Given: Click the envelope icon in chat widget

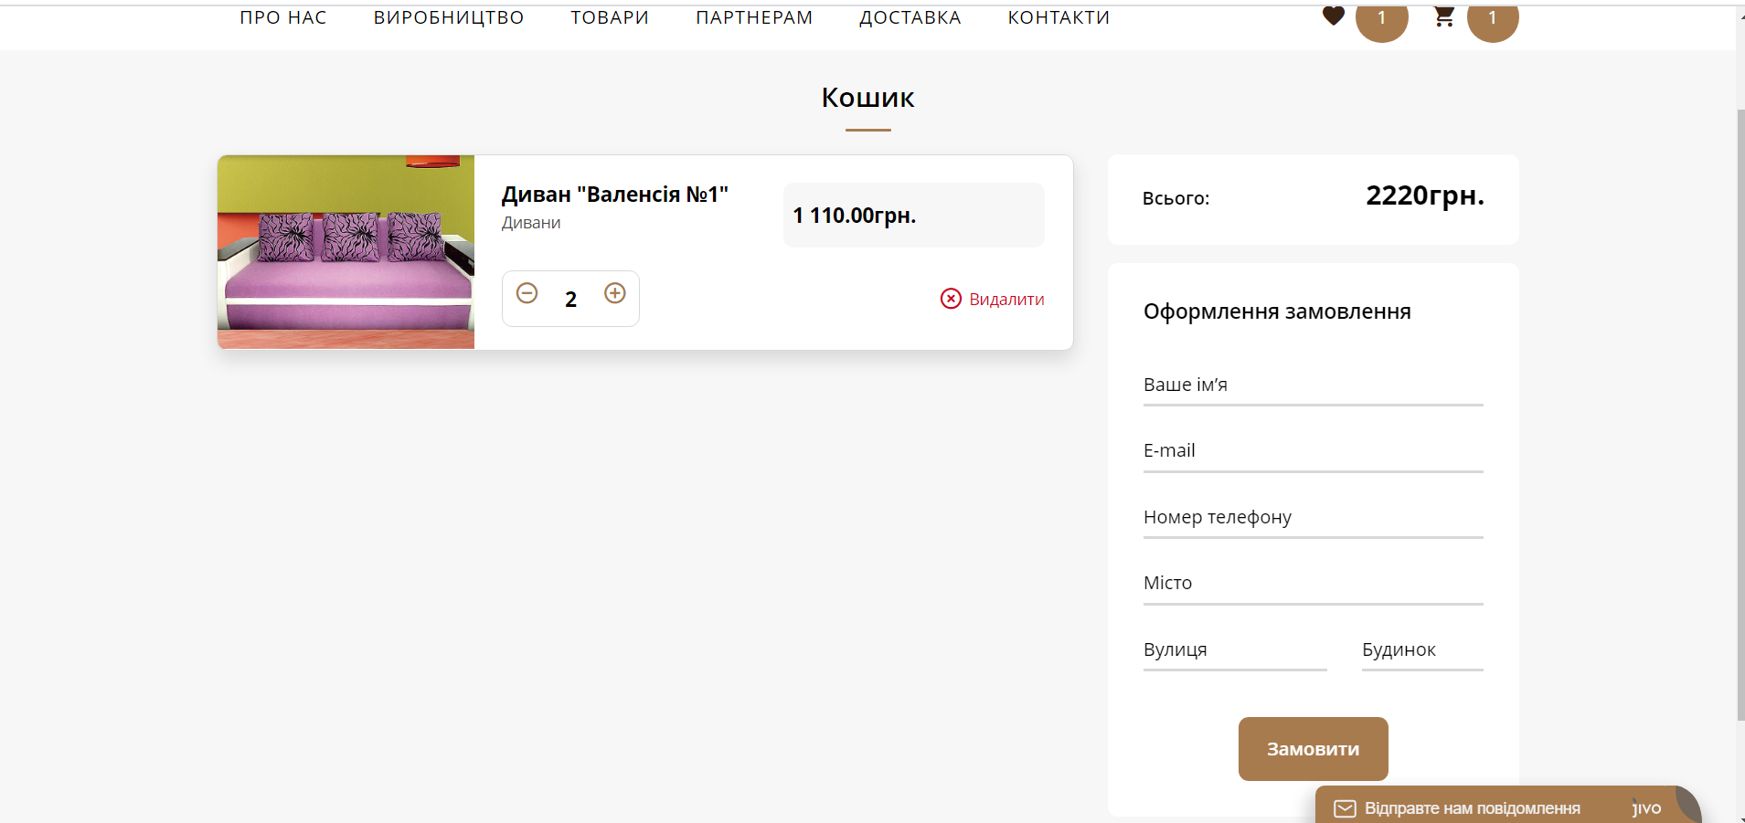Looking at the screenshot, I should [x=1345, y=808].
